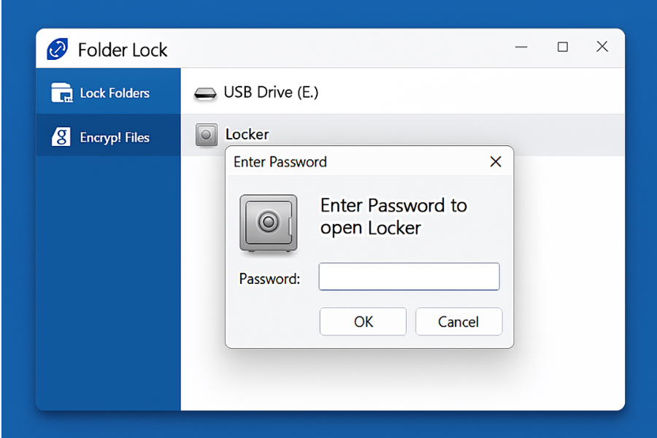Click inside the Password input field
Image resolution: width=657 pixels, height=438 pixels.
click(409, 277)
